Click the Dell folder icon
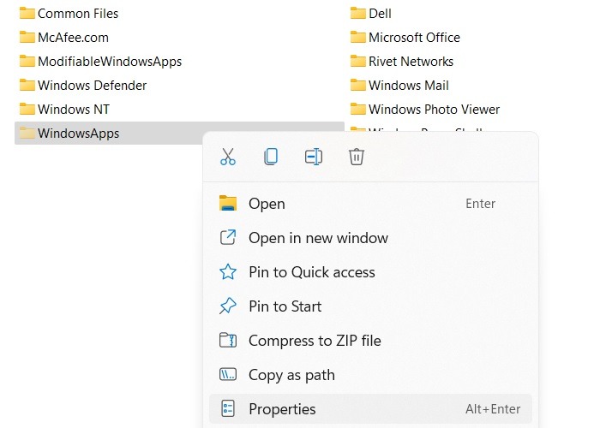Image resolution: width=600 pixels, height=428 pixels. [x=358, y=13]
